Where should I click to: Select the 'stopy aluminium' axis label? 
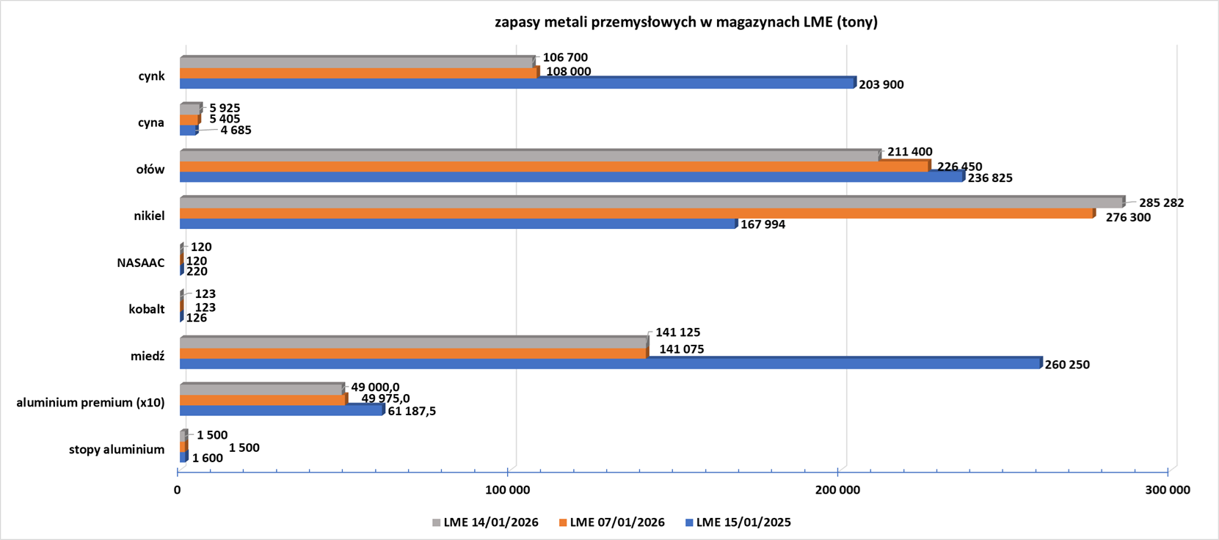coord(117,449)
